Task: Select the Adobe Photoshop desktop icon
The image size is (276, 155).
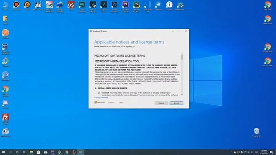Action: 115,6
